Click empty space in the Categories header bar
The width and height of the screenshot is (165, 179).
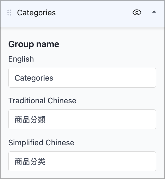[x=94, y=13]
